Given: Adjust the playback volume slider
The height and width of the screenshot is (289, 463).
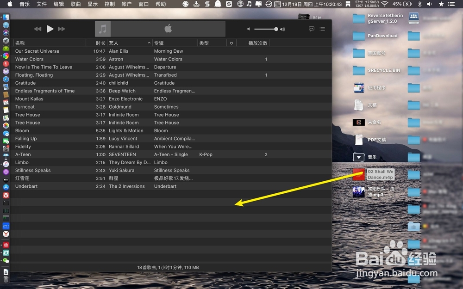Looking at the screenshot, I should [x=268, y=29].
